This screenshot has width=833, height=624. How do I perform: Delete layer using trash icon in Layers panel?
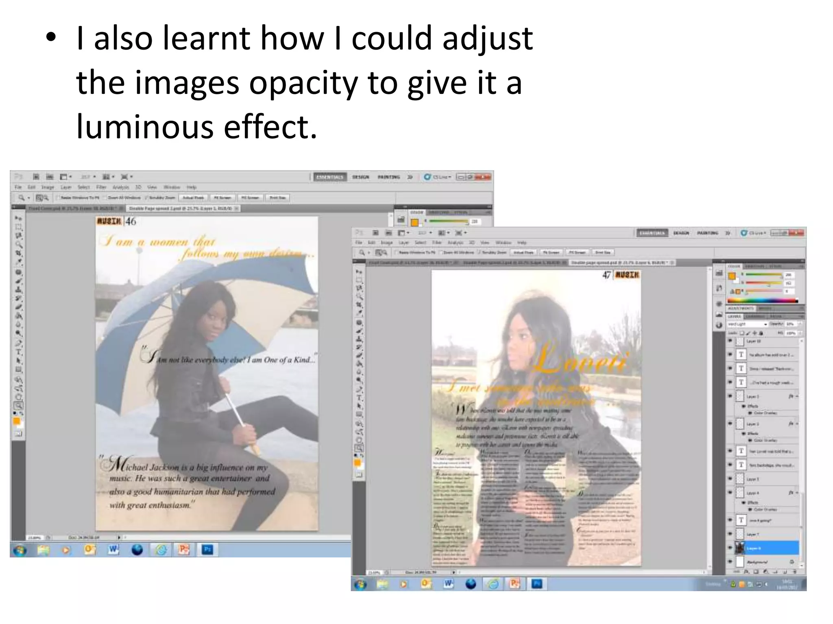pos(794,572)
